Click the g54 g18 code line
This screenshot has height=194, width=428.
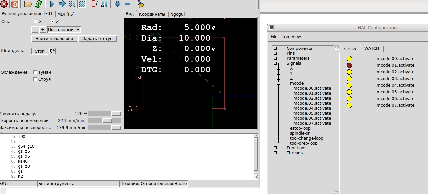(x=26, y=146)
